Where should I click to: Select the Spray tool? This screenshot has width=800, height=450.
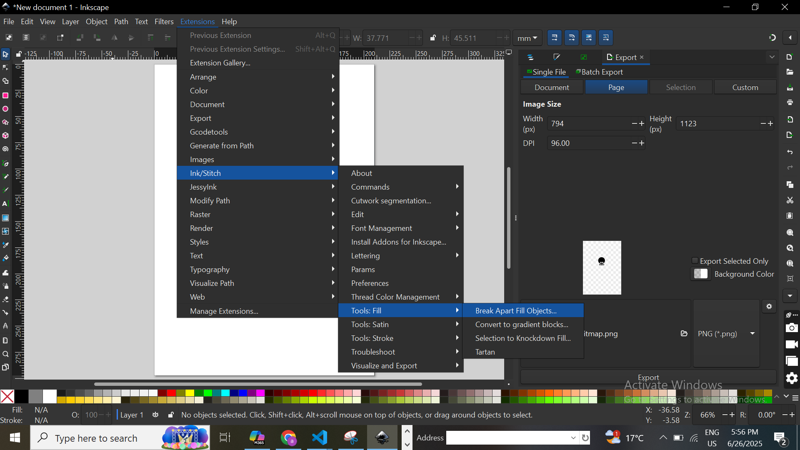(x=5, y=286)
